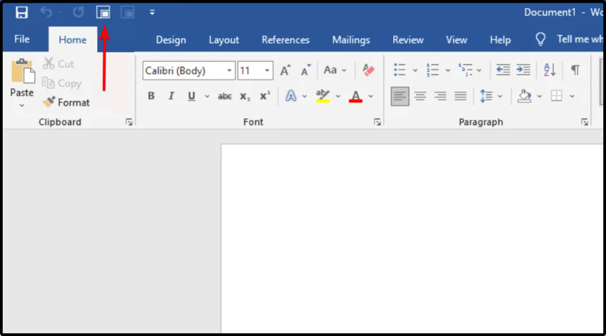
Task: Toggle Show/Hide paragraph marks
Action: [x=575, y=70]
